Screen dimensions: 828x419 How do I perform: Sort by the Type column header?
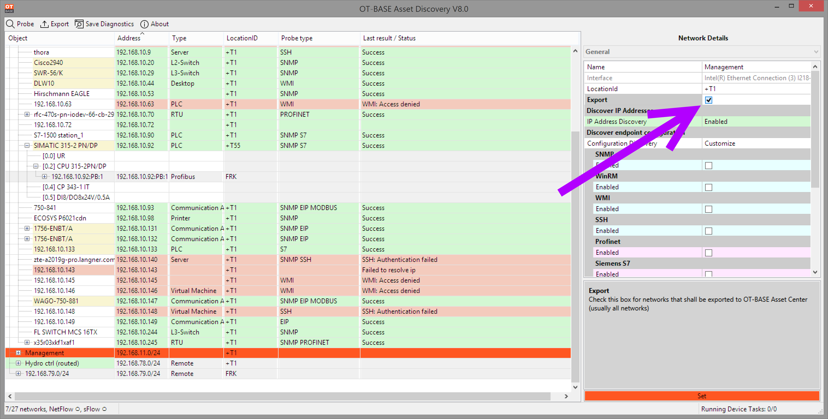(196, 38)
